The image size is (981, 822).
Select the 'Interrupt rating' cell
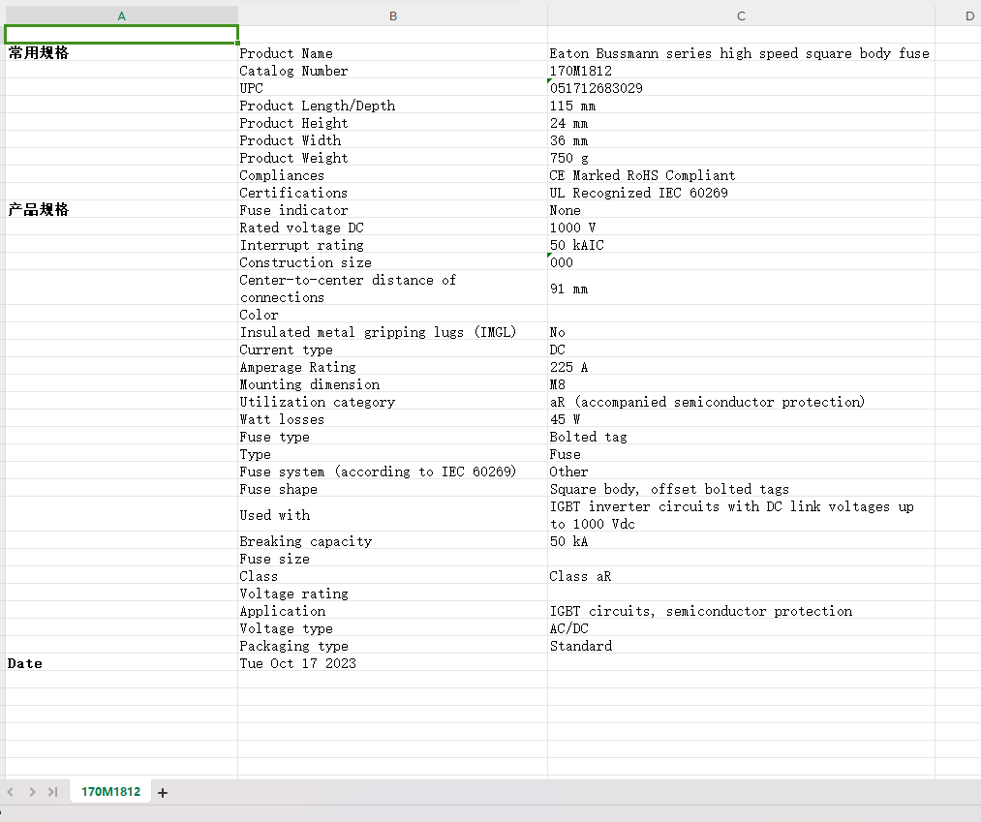[x=393, y=245]
